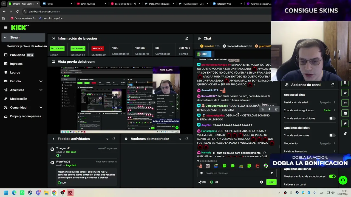Toggle Chat de solo-emotes switch

[x=332, y=135]
